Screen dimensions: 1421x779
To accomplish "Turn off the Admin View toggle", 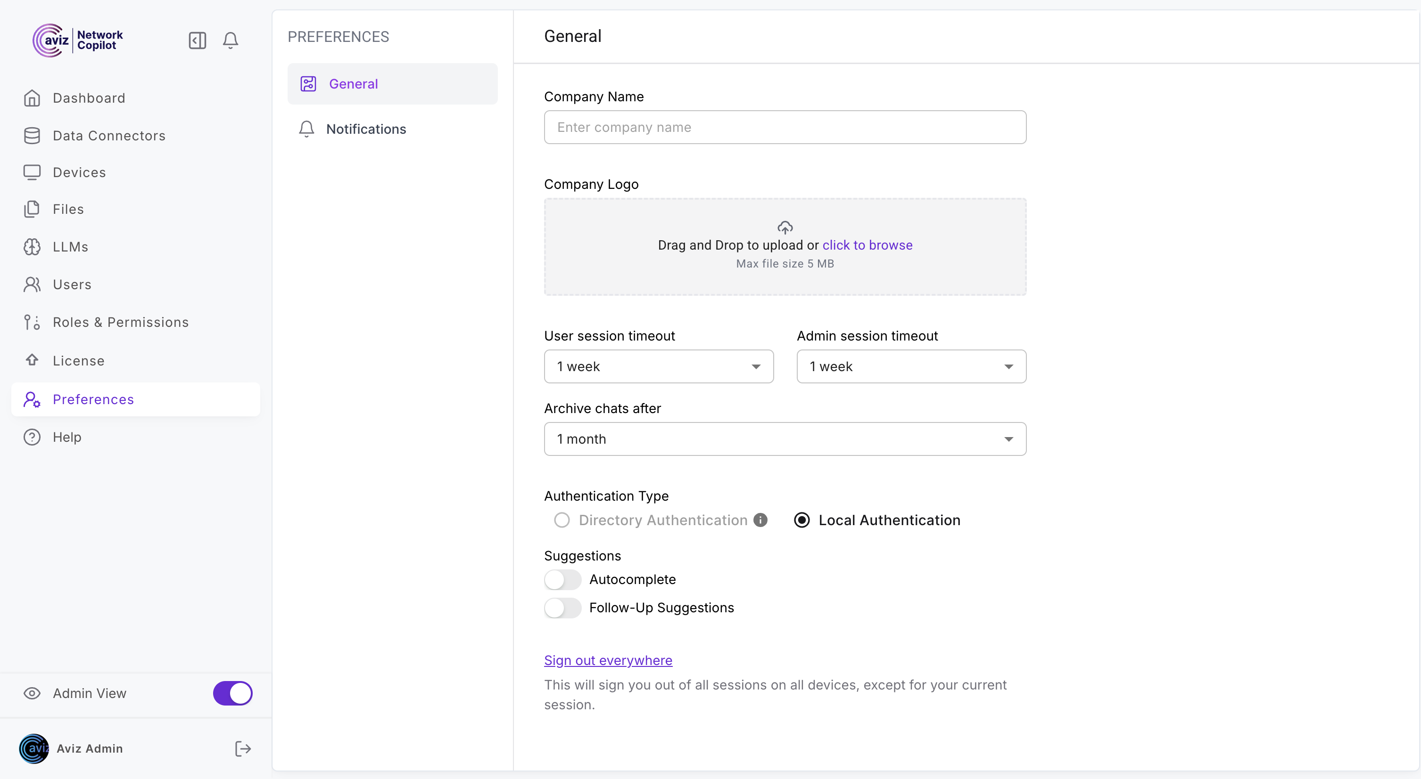I will (x=232, y=693).
